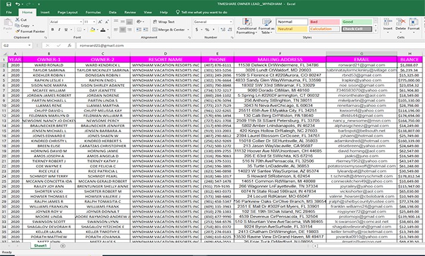Decrease font size with smaller A

point(106,21)
